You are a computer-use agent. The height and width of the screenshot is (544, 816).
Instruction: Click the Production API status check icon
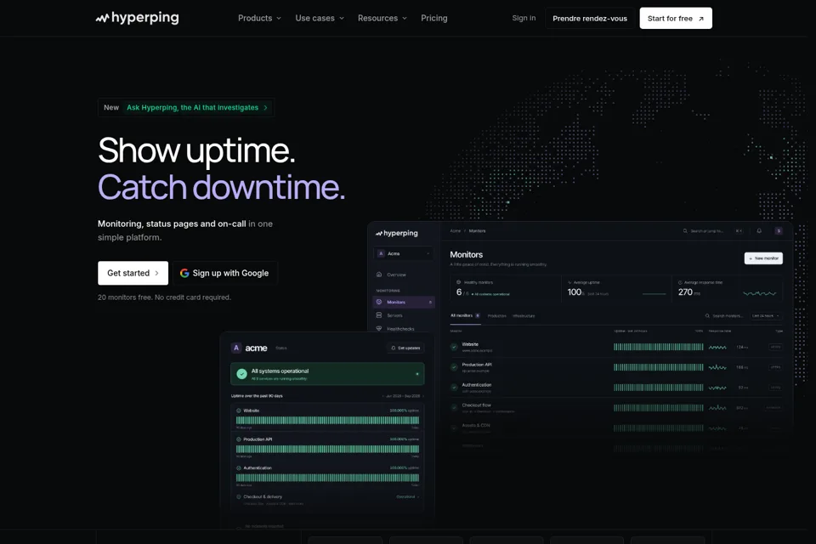tap(454, 367)
